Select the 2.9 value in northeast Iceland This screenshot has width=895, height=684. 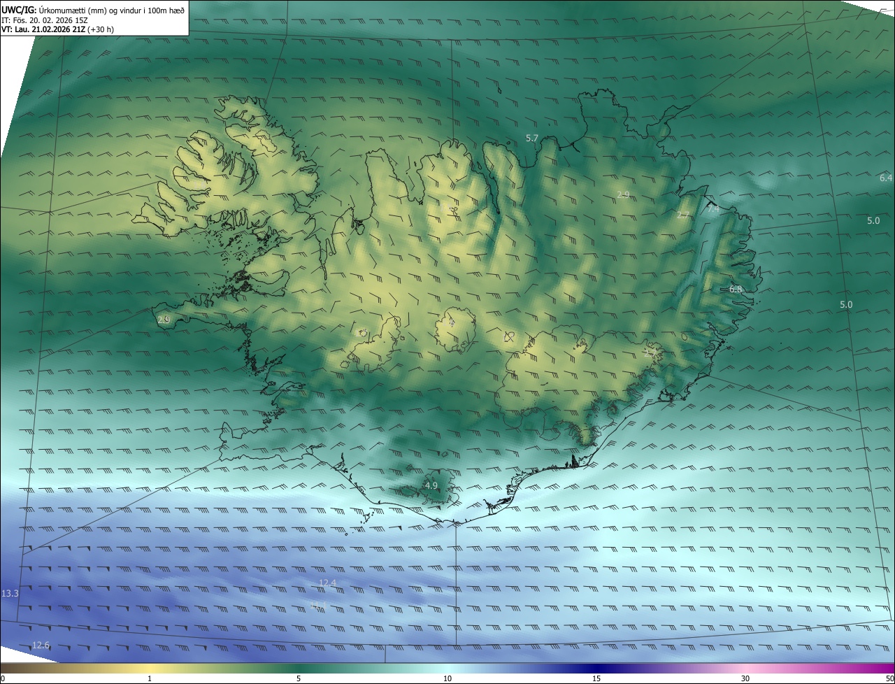click(x=624, y=194)
